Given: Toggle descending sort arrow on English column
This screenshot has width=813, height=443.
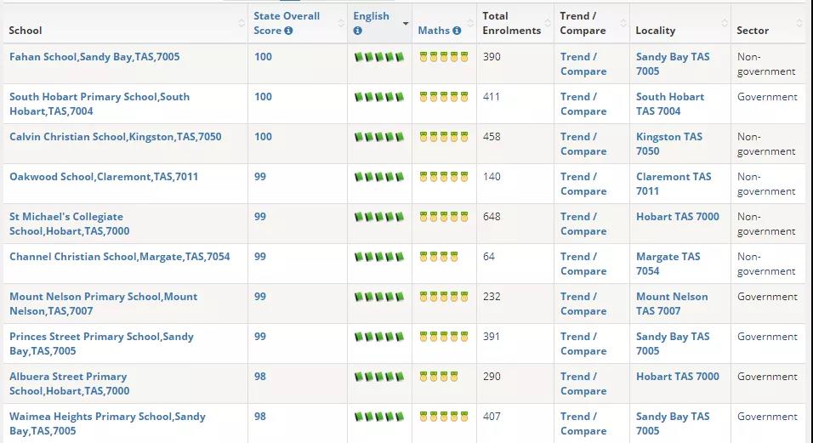Looking at the screenshot, I should [x=405, y=23].
